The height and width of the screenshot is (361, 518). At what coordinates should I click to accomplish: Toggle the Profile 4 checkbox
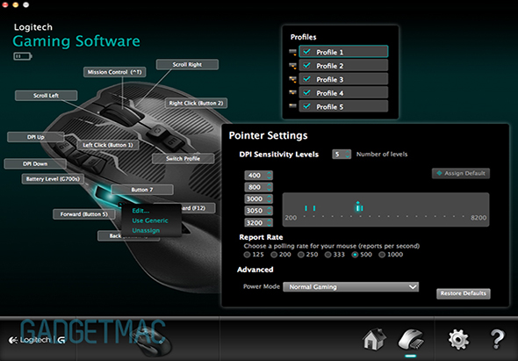click(x=307, y=92)
